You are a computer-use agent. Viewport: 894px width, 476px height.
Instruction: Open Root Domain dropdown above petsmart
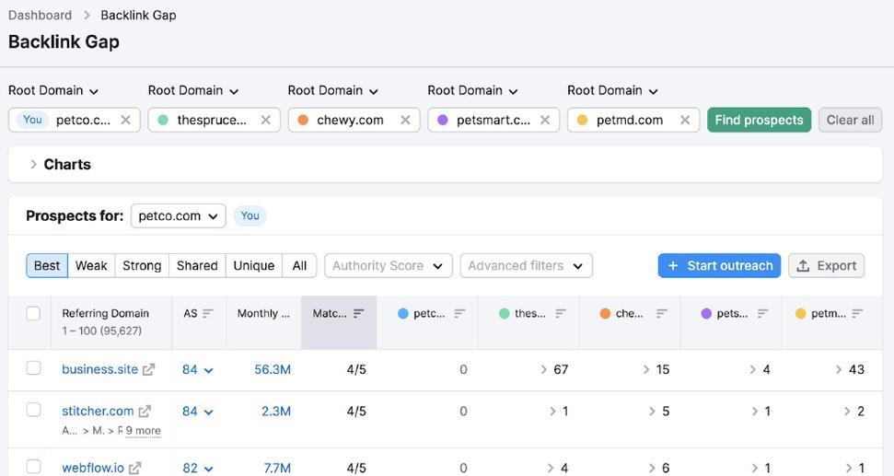point(472,90)
